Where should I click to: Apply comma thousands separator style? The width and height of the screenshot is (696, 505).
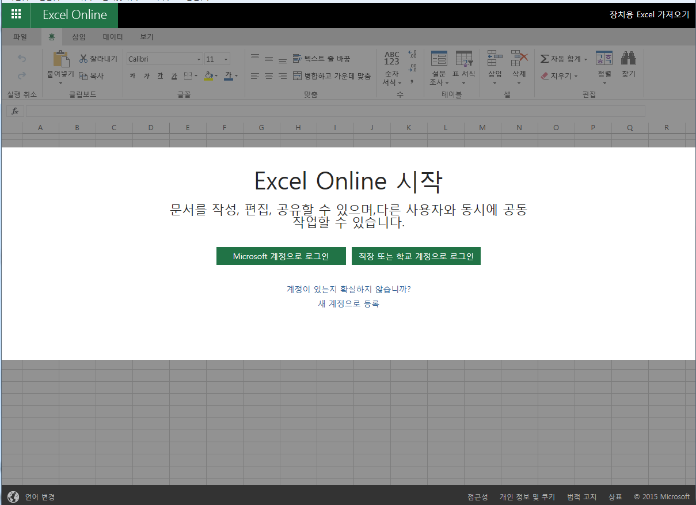[412, 81]
